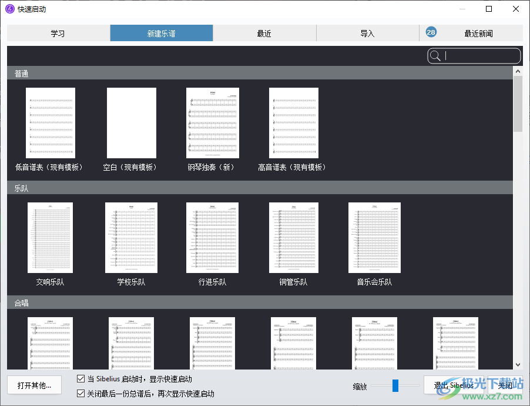Viewport: 530px width, 406px height.
Task: Collapse the 普通 category section
Action: click(21, 74)
